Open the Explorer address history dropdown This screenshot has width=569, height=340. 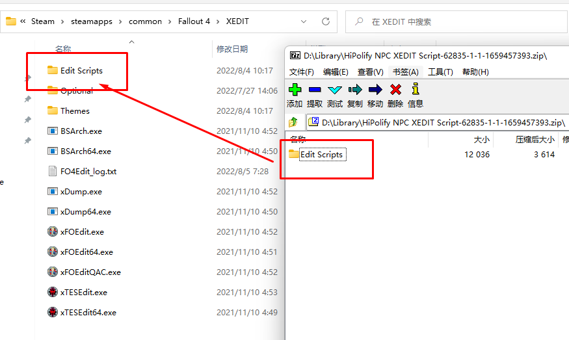(304, 21)
